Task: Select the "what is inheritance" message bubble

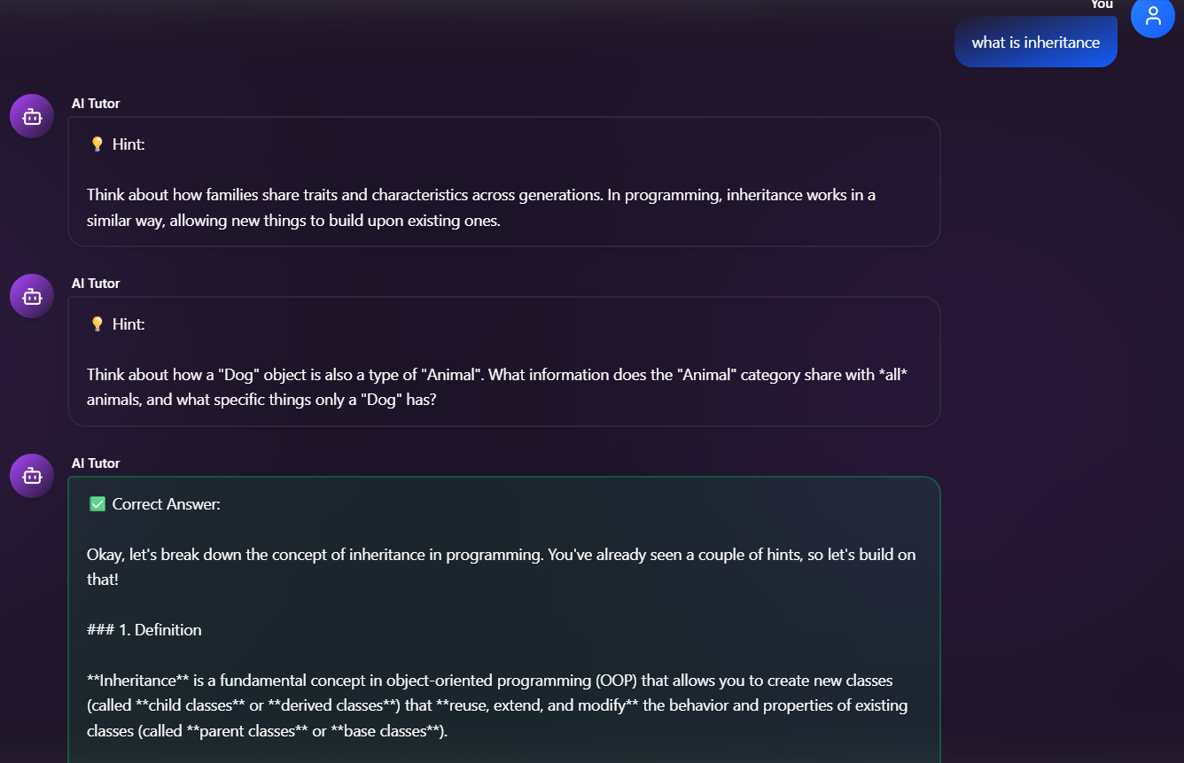Action: click(x=1035, y=43)
